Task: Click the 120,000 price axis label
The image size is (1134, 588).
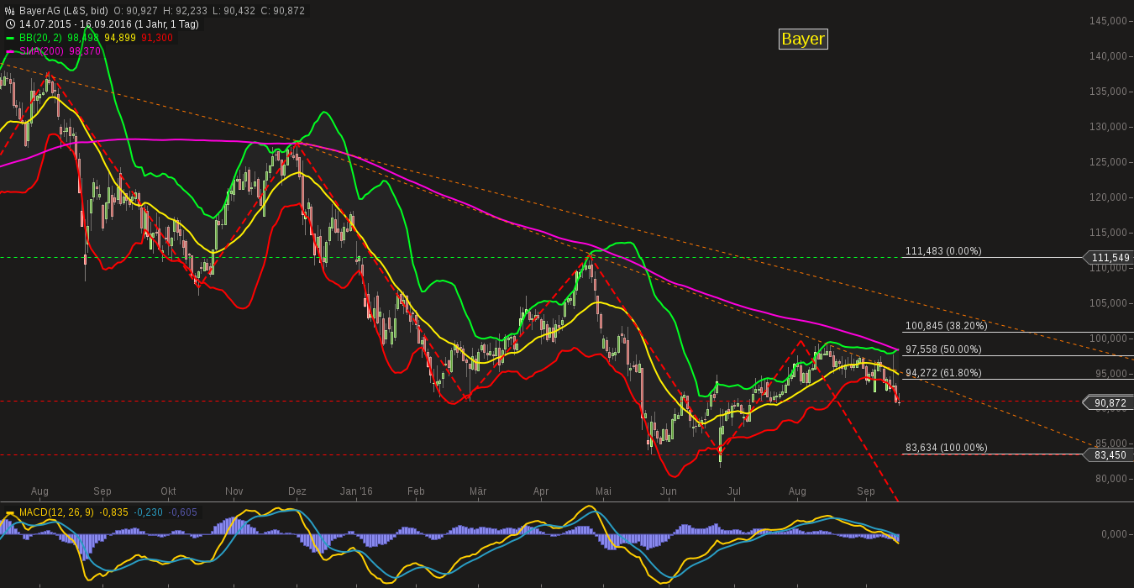Action: [x=1108, y=197]
